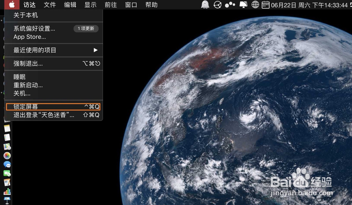This screenshot has width=352, height=205.
Task: Open the globe input source icon
Action: (x=255, y=5)
